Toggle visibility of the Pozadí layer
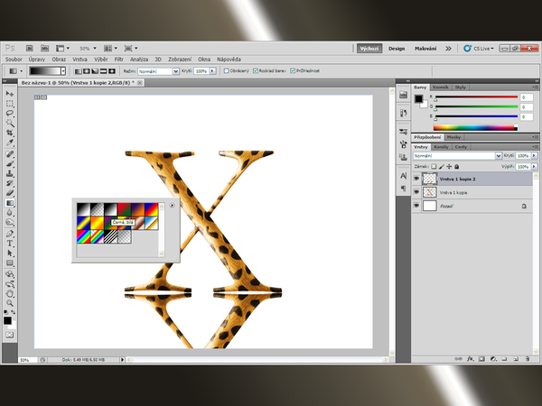Screen dimensions: 542x406 (416, 206)
